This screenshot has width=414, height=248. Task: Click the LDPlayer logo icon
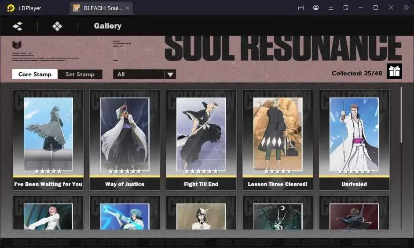(11, 8)
